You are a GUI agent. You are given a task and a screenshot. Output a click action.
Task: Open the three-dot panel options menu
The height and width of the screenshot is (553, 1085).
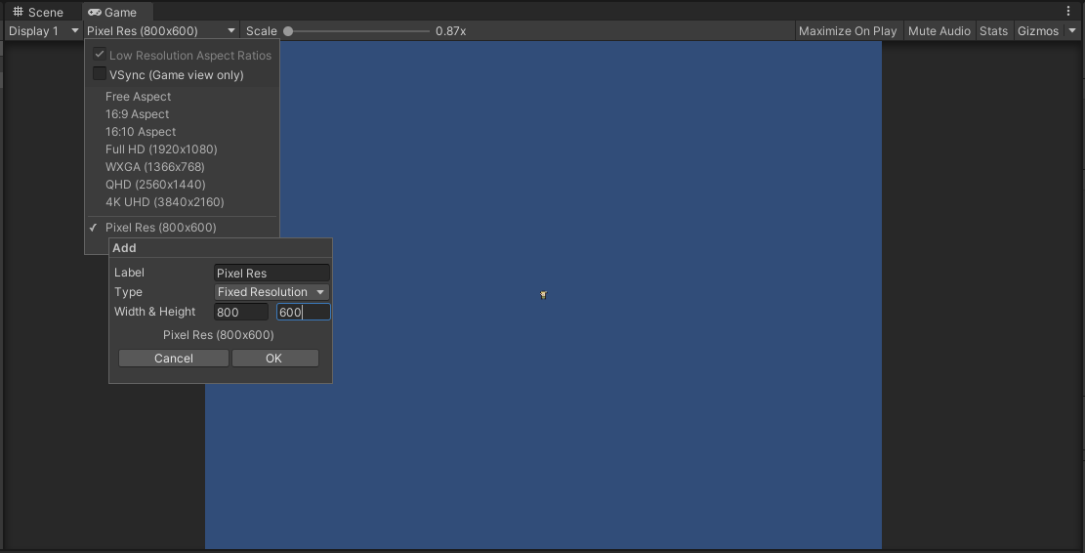click(1068, 12)
